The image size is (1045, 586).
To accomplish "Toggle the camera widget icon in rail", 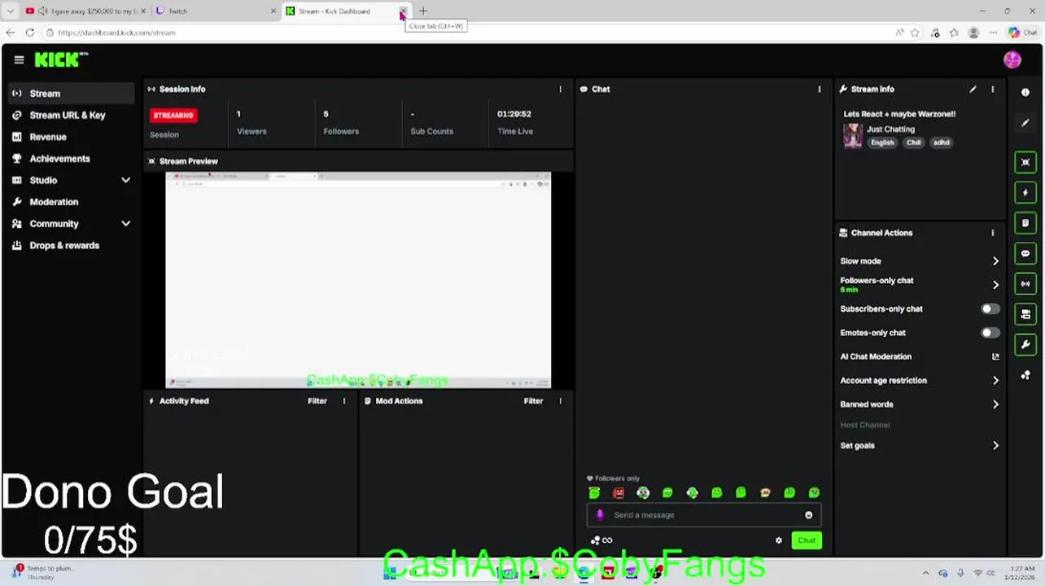I will tap(1025, 314).
